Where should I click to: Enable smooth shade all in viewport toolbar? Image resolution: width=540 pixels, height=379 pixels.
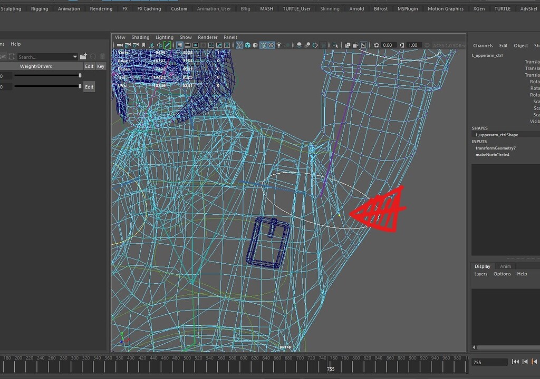coord(248,45)
